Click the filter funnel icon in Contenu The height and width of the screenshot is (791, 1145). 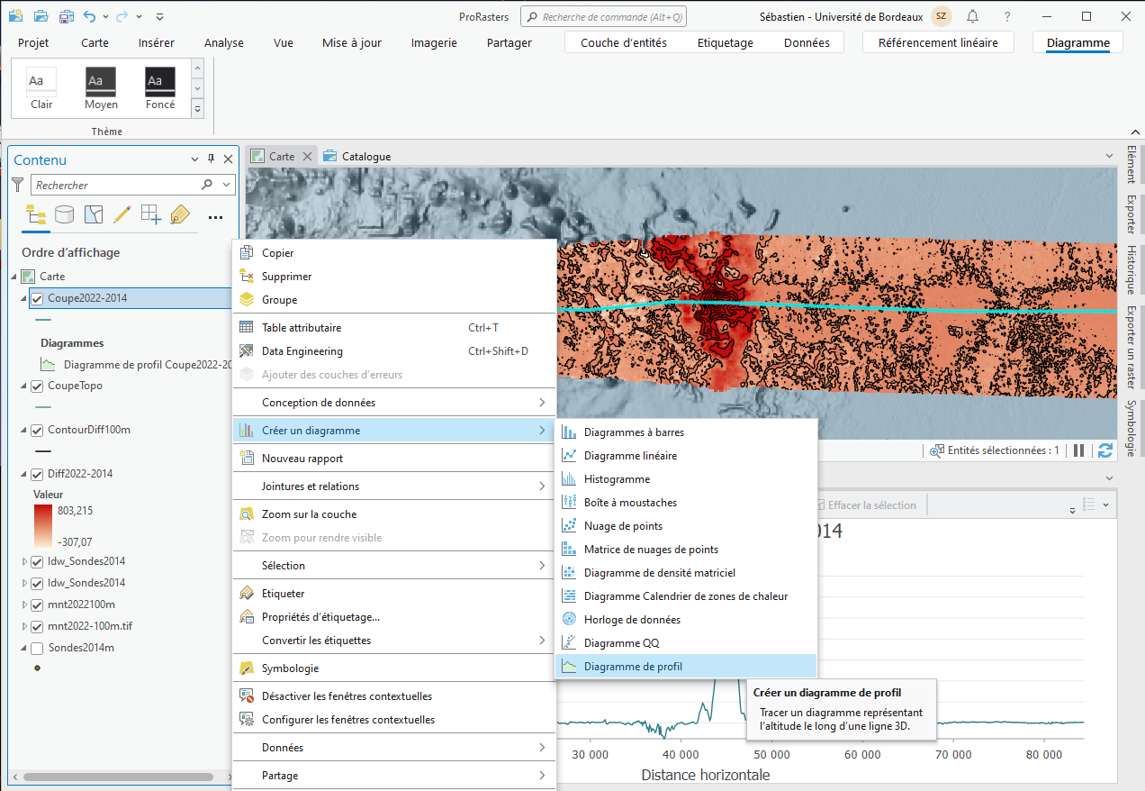17,185
